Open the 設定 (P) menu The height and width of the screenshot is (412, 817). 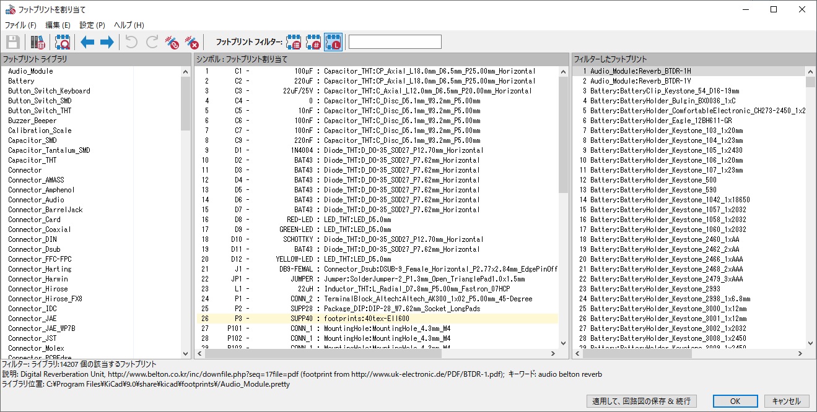[x=92, y=25]
